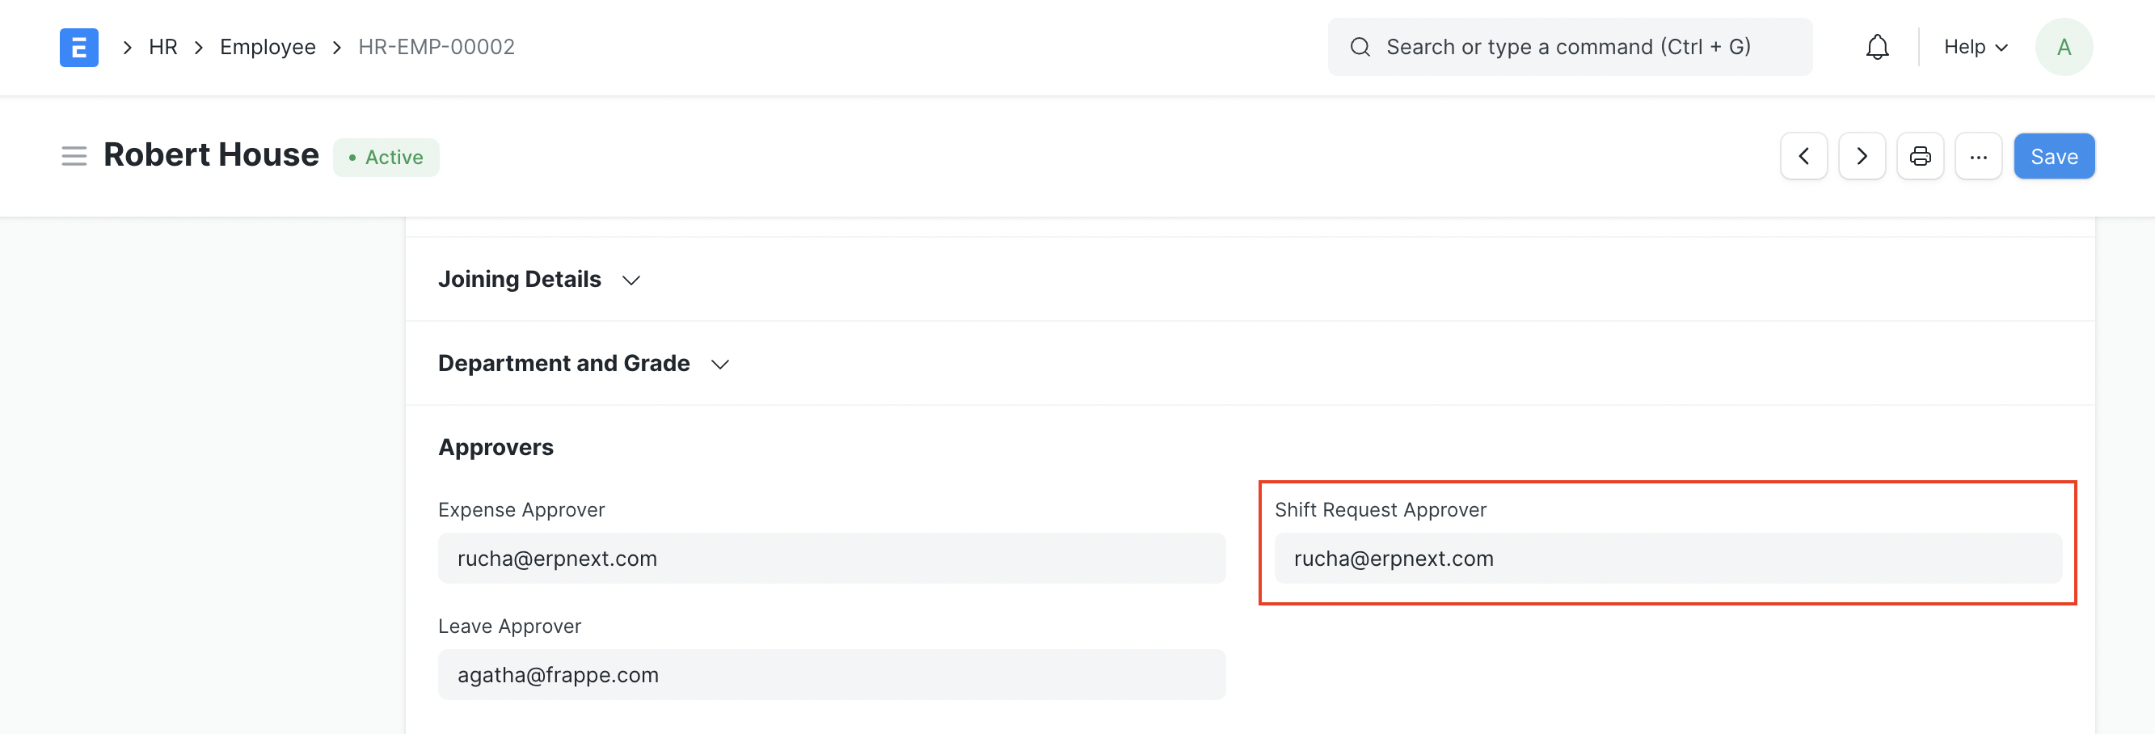Image resolution: width=2155 pixels, height=734 pixels.
Task: Print the employee record
Action: pos(1919,156)
